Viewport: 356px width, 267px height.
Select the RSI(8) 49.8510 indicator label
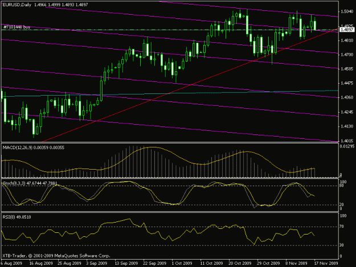pos(17,217)
